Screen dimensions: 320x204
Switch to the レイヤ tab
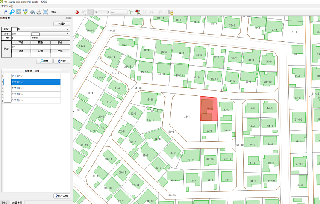pos(4,201)
